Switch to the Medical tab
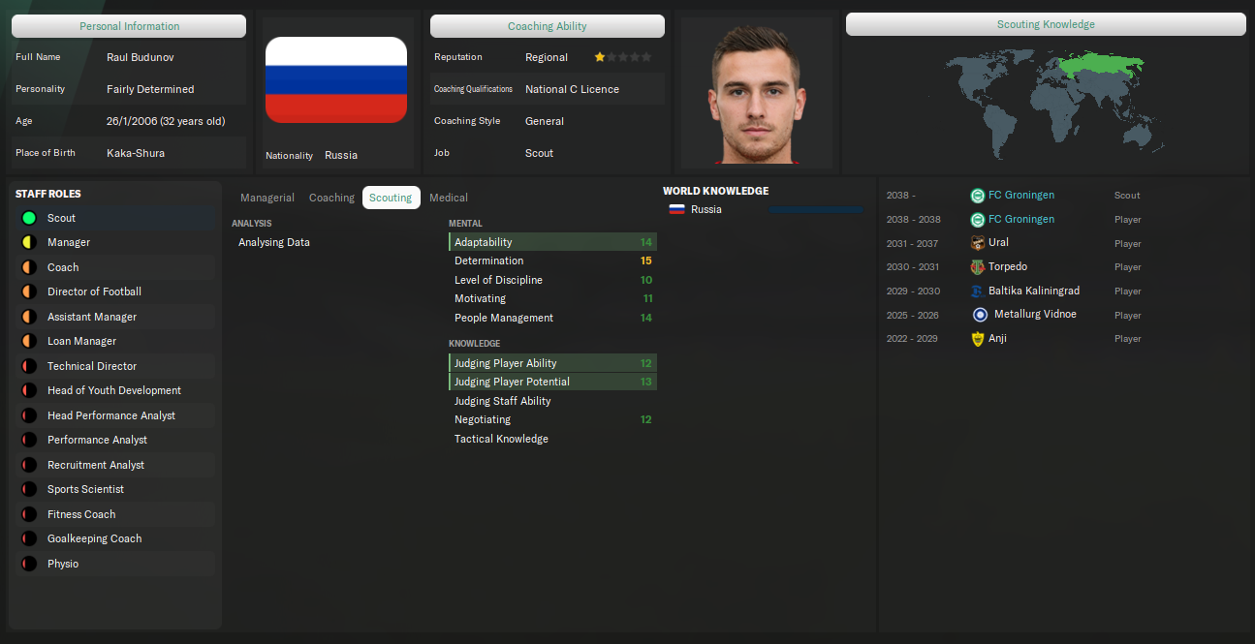The height and width of the screenshot is (644, 1255). [449, 198]
